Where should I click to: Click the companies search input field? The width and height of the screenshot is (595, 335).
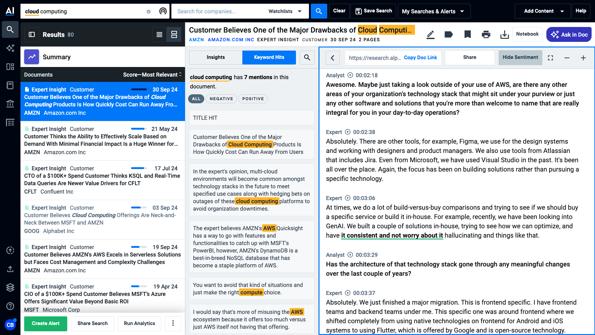[x=218, y=11]
